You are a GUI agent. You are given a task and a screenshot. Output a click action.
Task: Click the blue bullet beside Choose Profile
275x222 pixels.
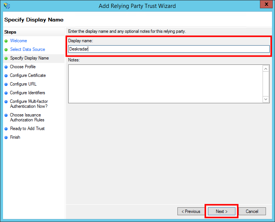pos(6,67)
